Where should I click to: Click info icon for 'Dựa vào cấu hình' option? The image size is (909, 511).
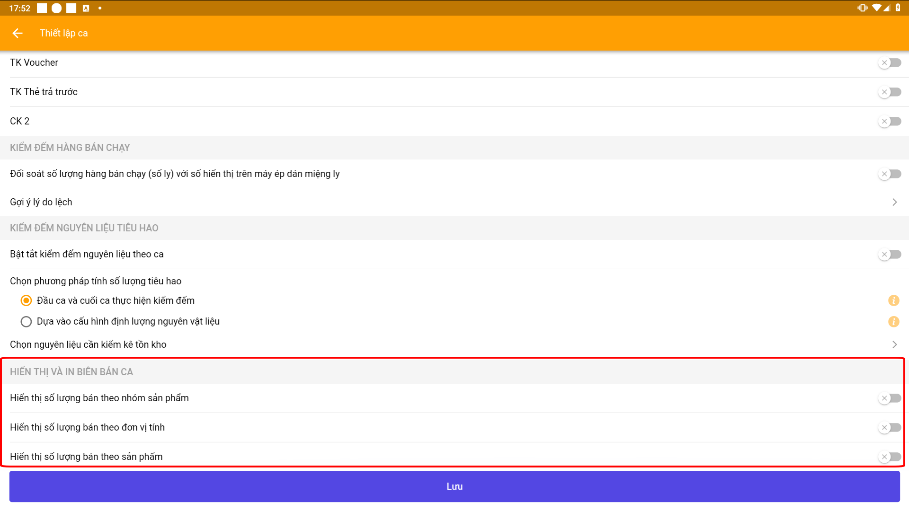(x=893, y=322)
